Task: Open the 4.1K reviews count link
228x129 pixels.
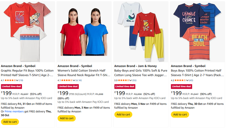Action: (x=79, y=80)
